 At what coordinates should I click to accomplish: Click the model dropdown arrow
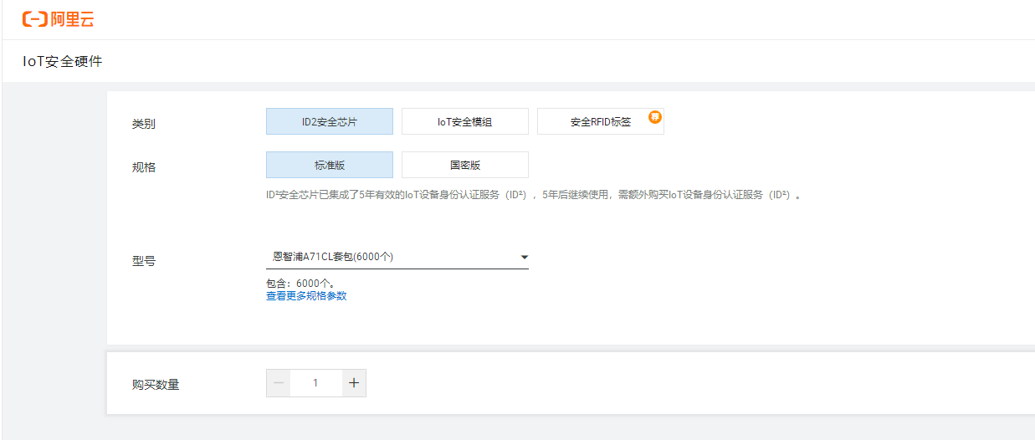tap(524, 257)
